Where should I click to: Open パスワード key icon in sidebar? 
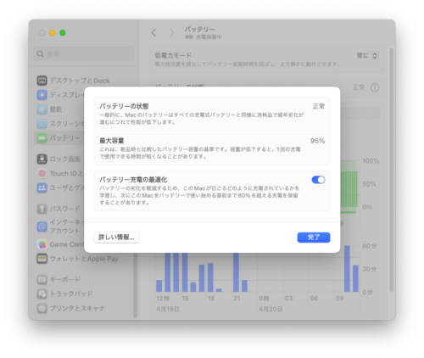[42, 209]
